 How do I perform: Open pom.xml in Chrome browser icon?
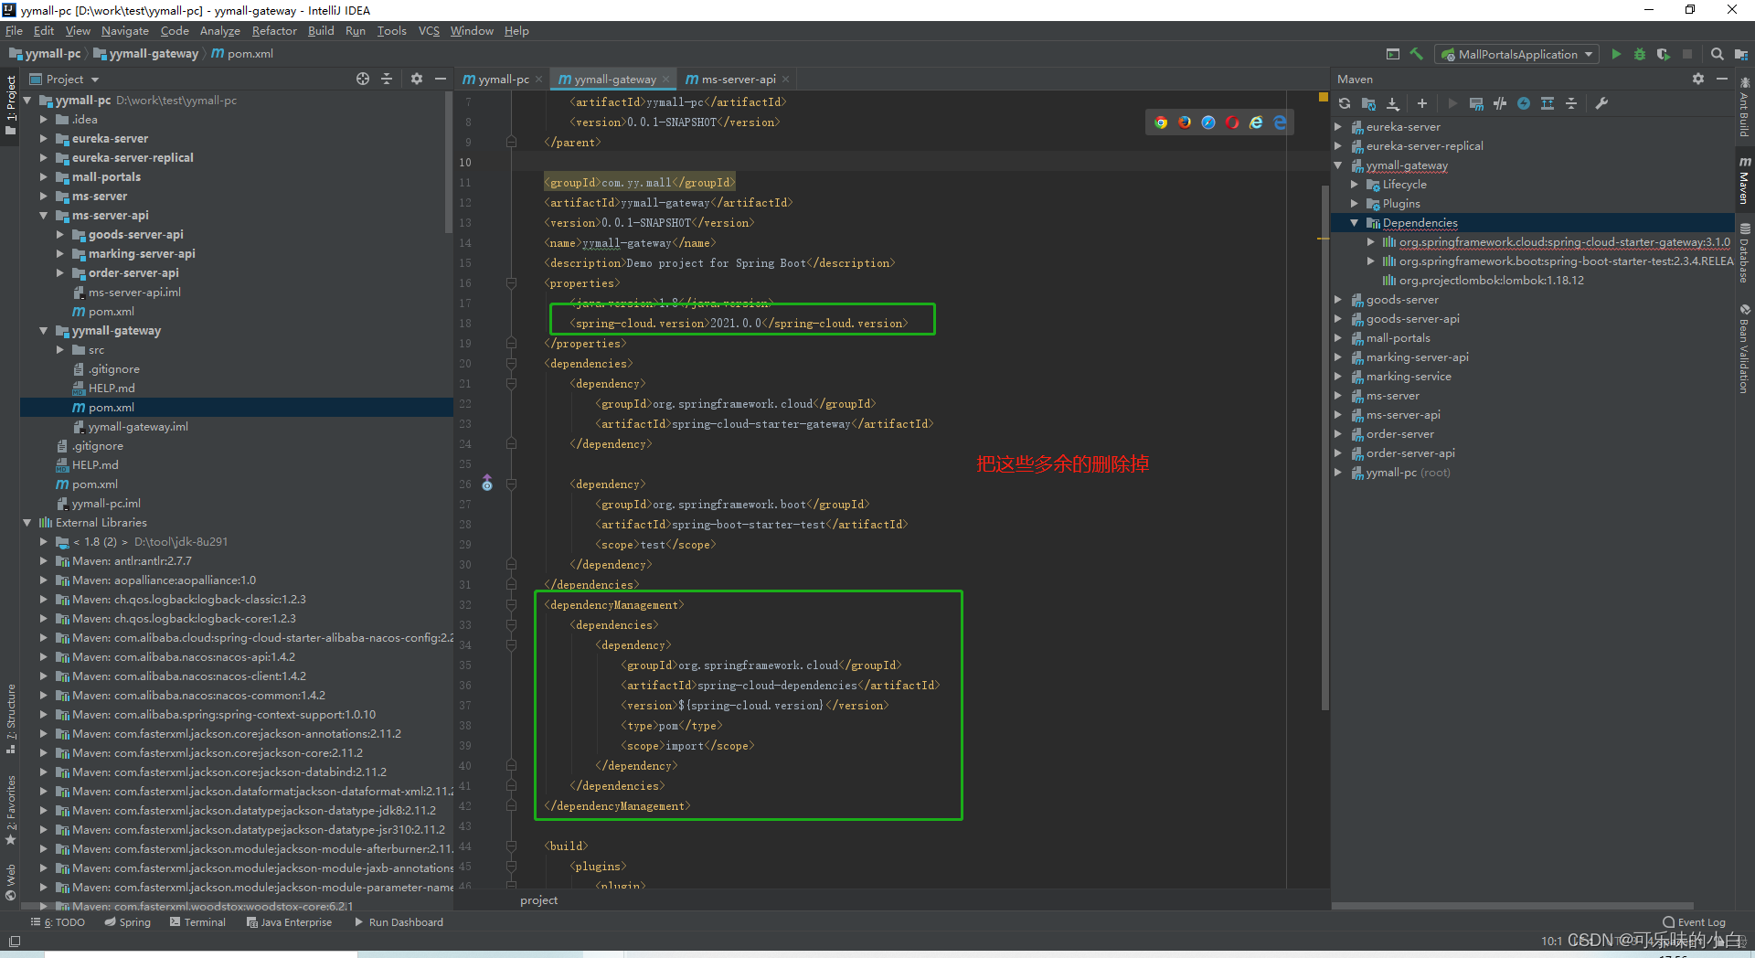(1161, 122)
